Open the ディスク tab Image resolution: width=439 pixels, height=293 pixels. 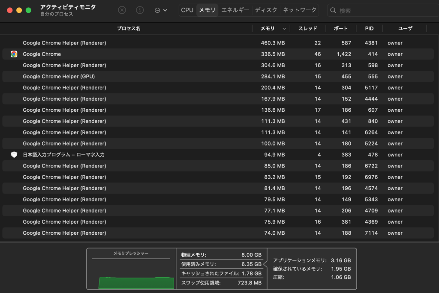pyautogui.click(x=266, y=10)
